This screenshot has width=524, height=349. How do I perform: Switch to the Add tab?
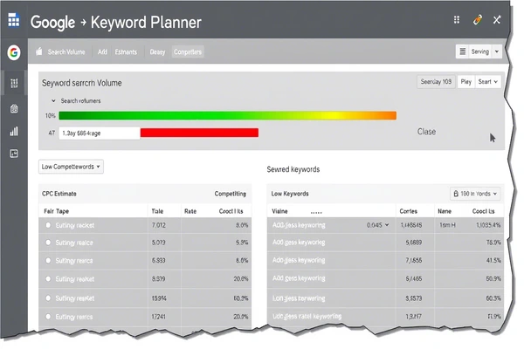102,52
